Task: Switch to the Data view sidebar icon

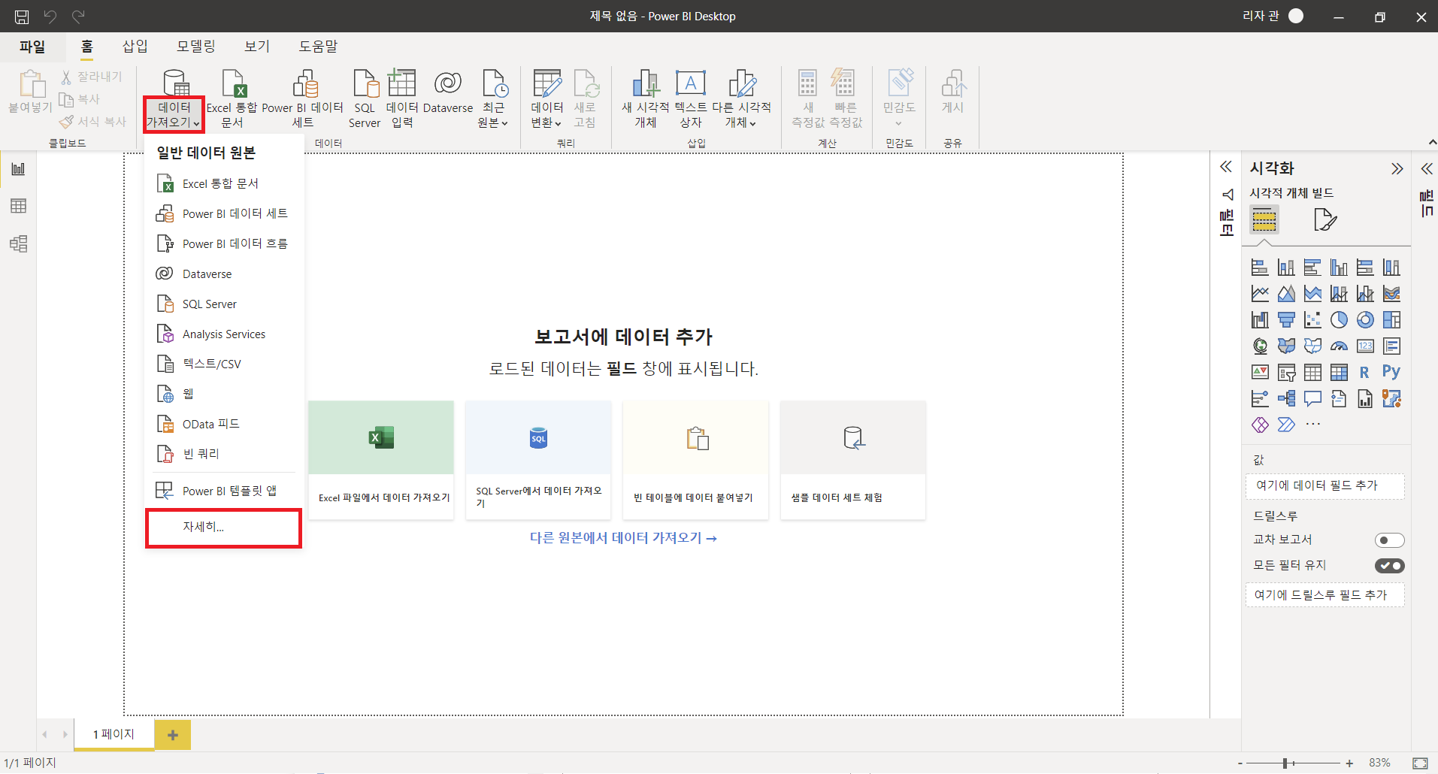Action: point(18,206)
